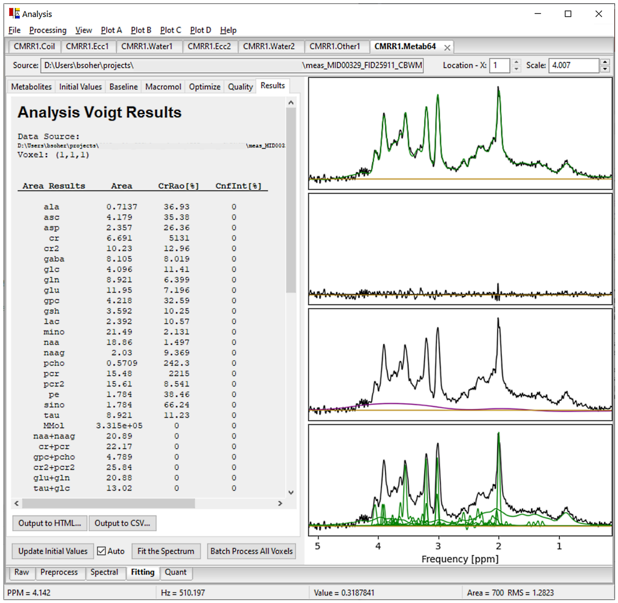
Task: Click the vertical scrollbar thumb in results
Action: 291,200
